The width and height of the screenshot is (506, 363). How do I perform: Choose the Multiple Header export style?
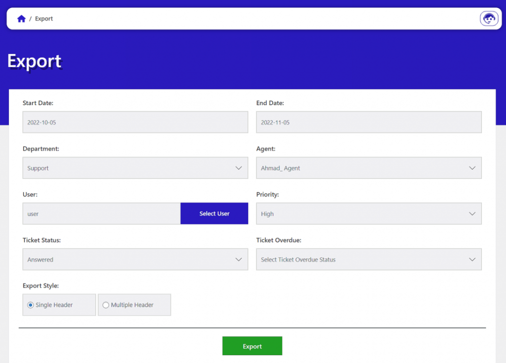click(x=106, y=305)
